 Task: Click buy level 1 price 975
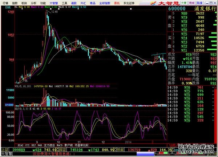pyautogui.click(x=184, y=34)
